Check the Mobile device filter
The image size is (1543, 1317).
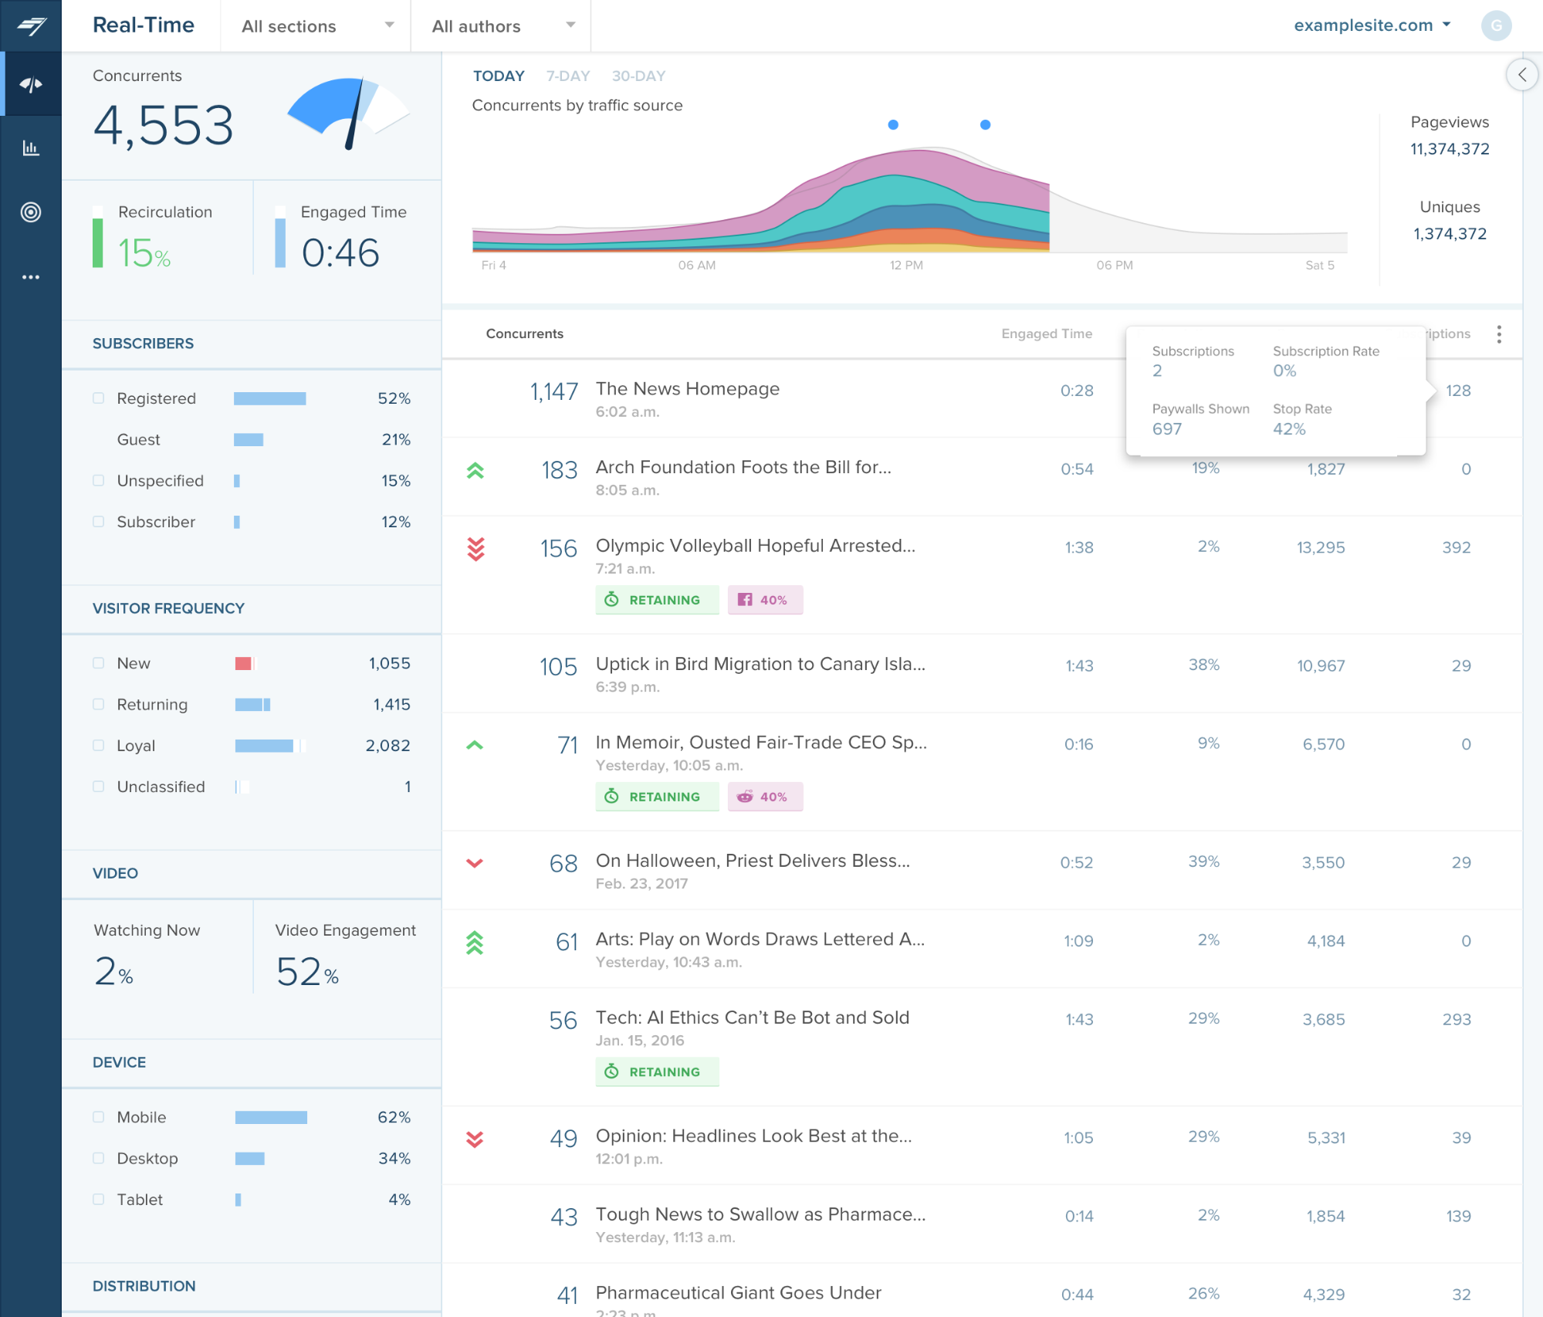(x=98, y=1116)
